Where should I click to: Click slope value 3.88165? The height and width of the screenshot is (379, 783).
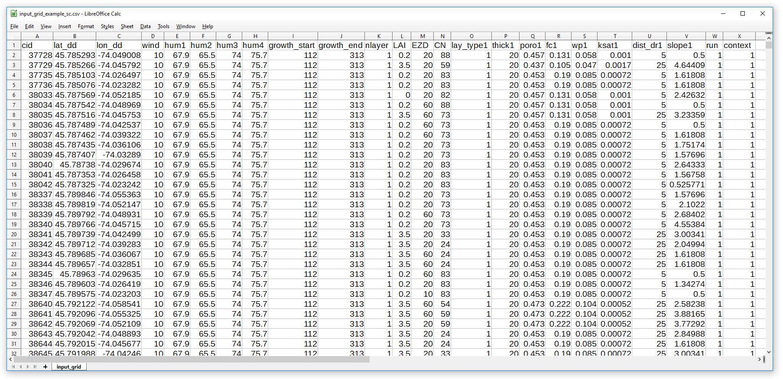pyautogui.click(x=686, y=314)
